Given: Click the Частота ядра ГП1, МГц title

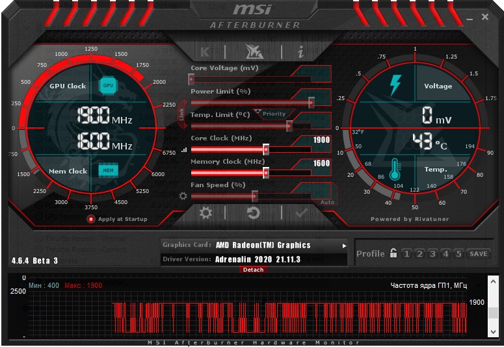Looking at the screenshot, I should click(x=429, y=285).
